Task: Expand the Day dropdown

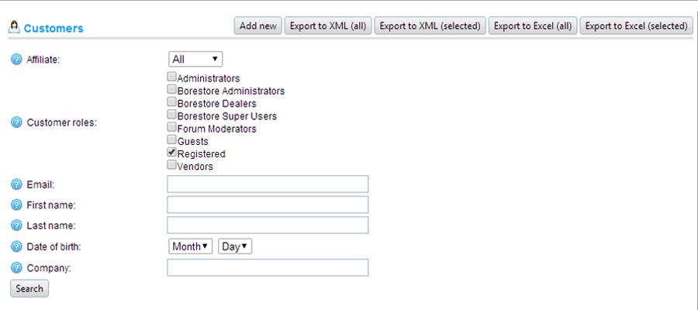Action: [x=235, y=246]
